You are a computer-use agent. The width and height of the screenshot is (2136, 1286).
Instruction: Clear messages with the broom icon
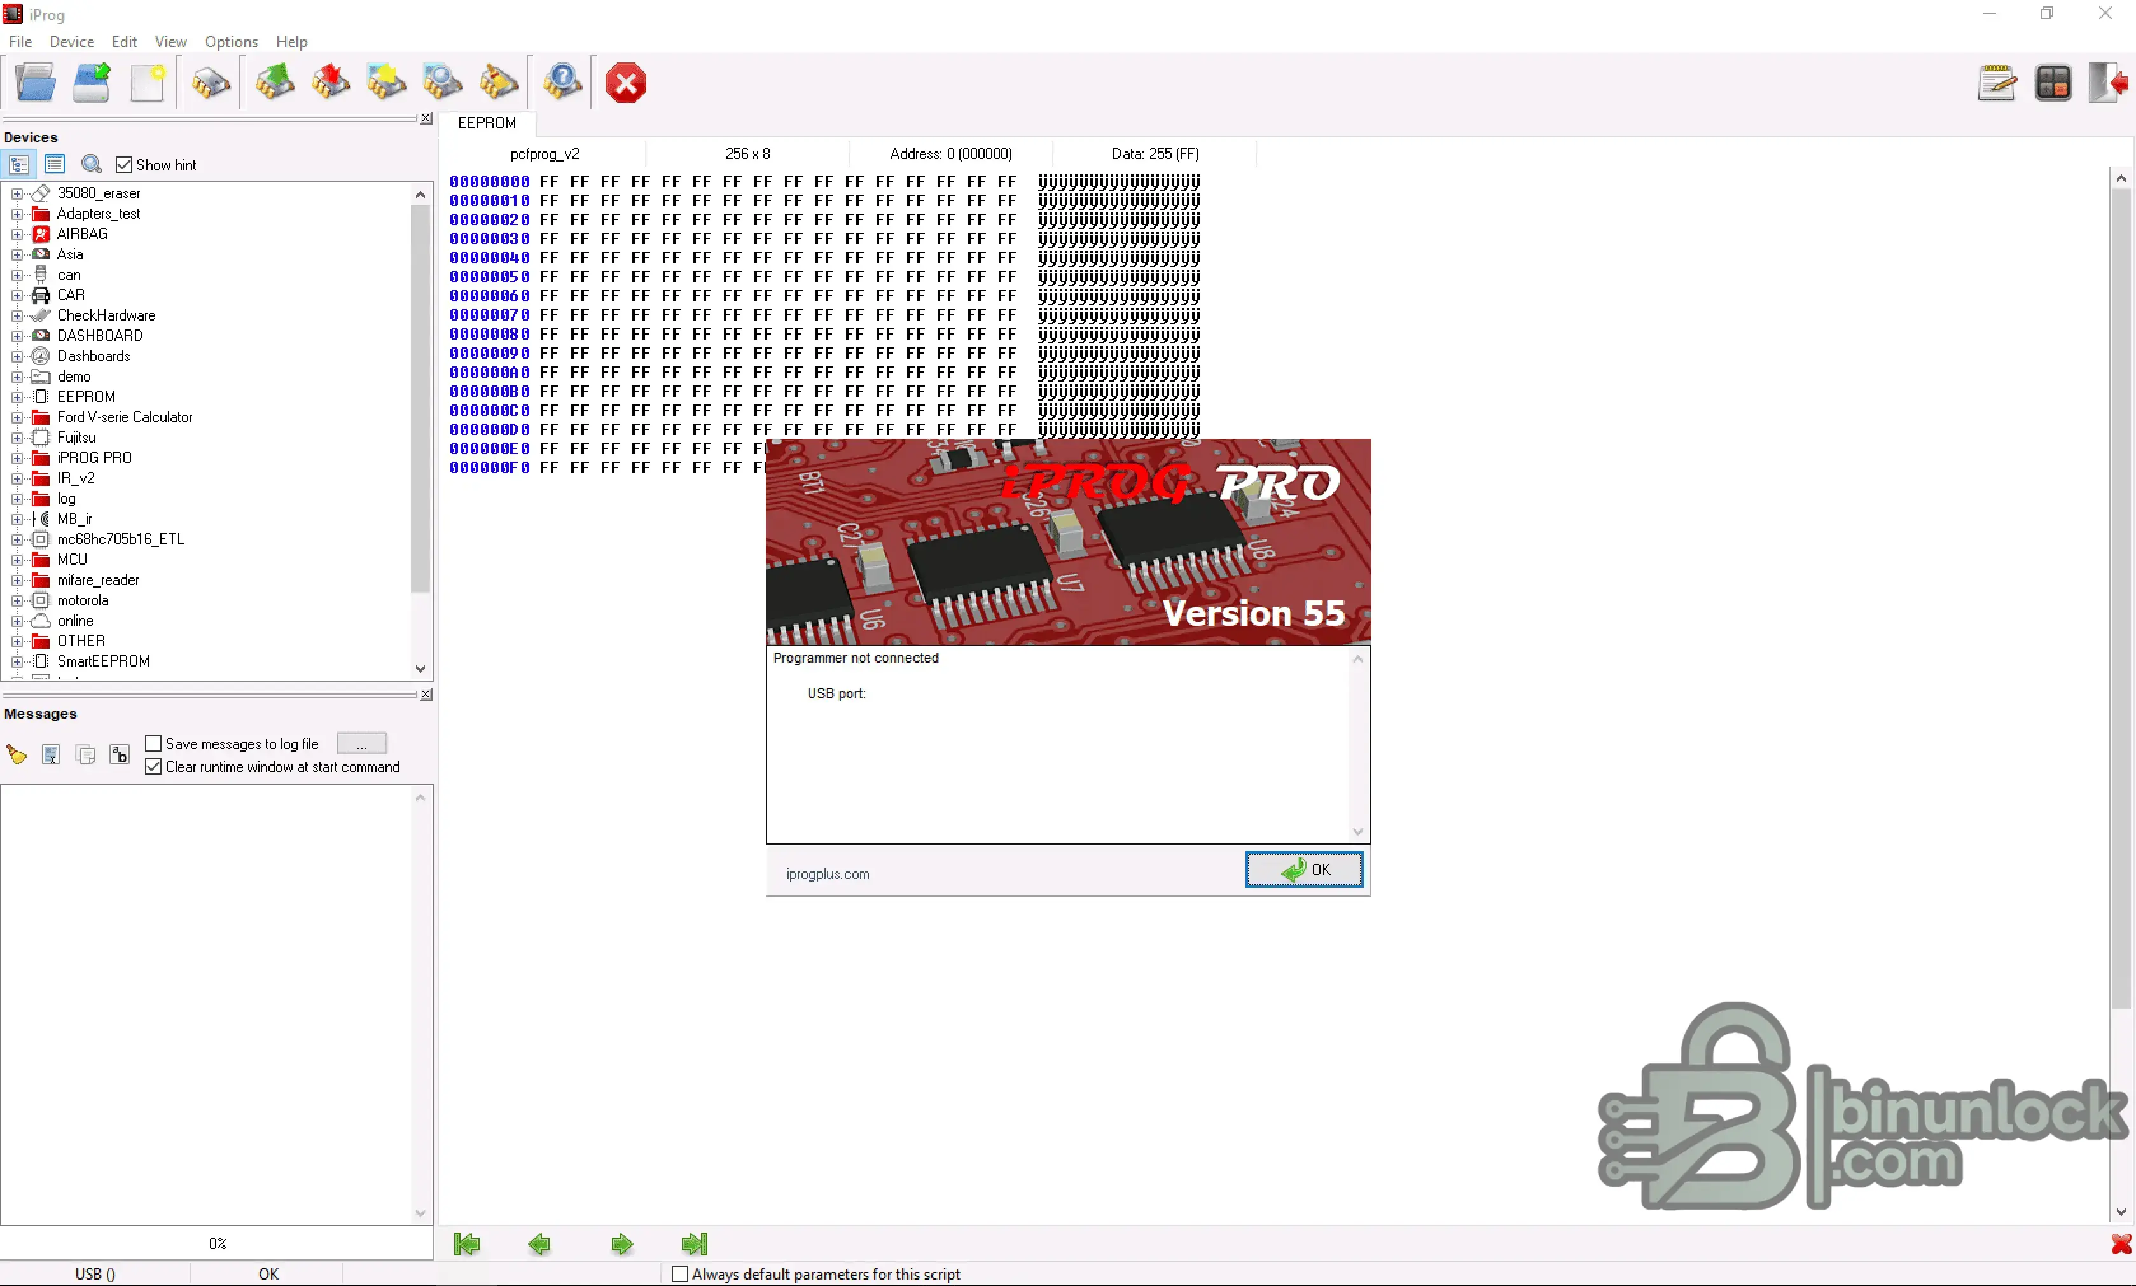(x=17, y=755)
